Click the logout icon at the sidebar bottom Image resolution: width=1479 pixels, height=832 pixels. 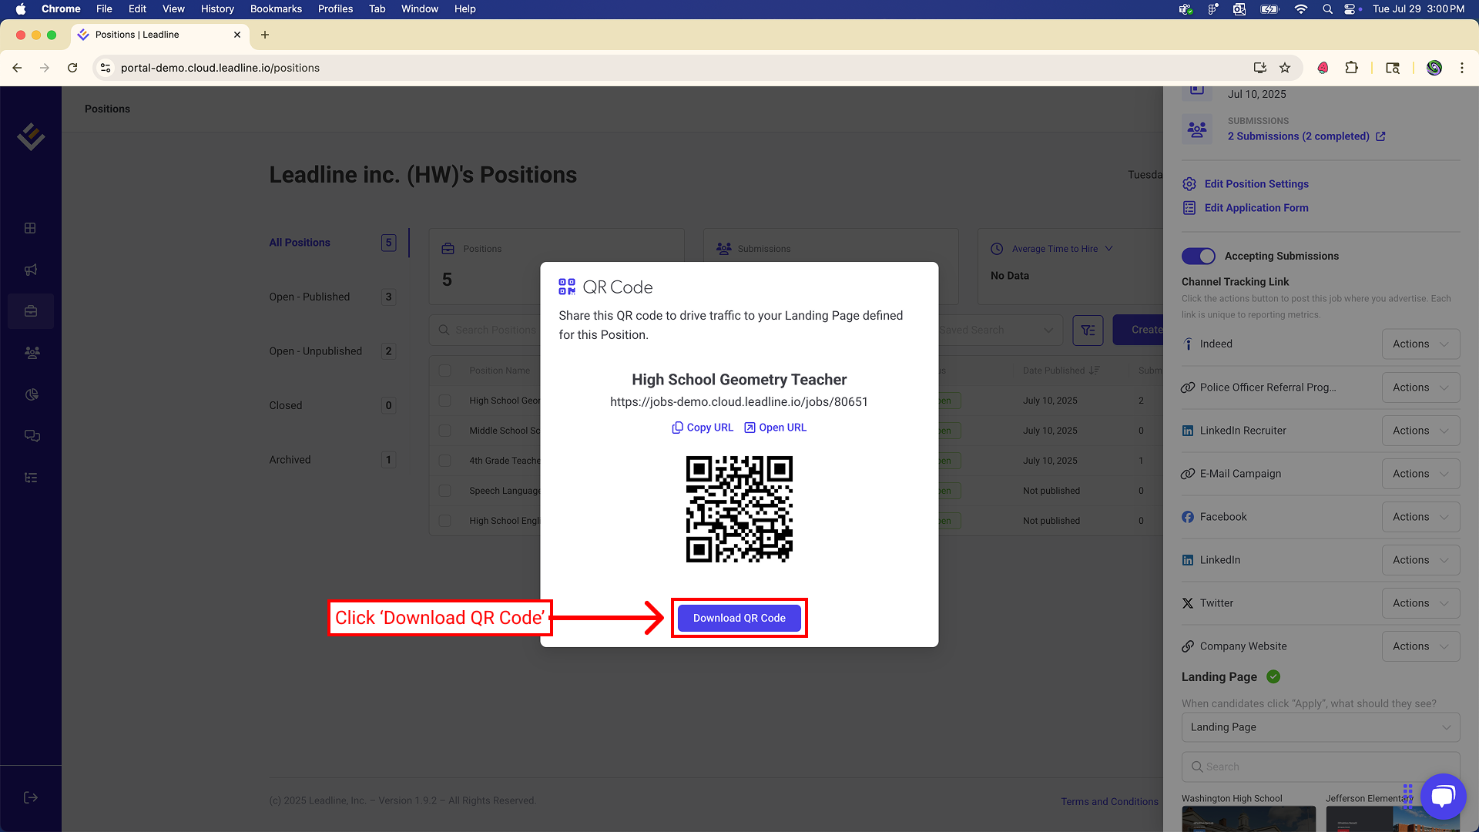[31, 797]
